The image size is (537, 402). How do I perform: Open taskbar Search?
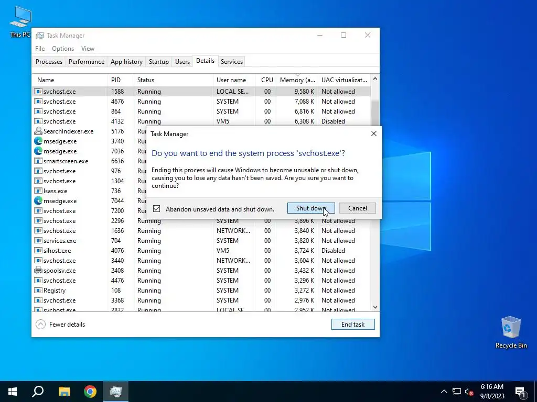38,392
